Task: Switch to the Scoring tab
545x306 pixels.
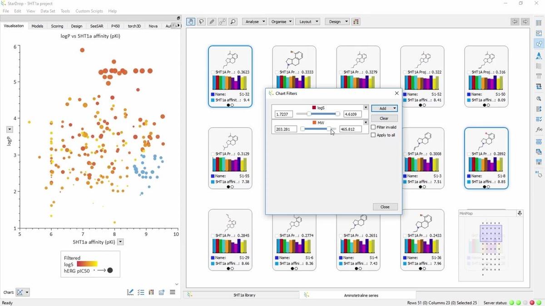Action: pos(57,26)
